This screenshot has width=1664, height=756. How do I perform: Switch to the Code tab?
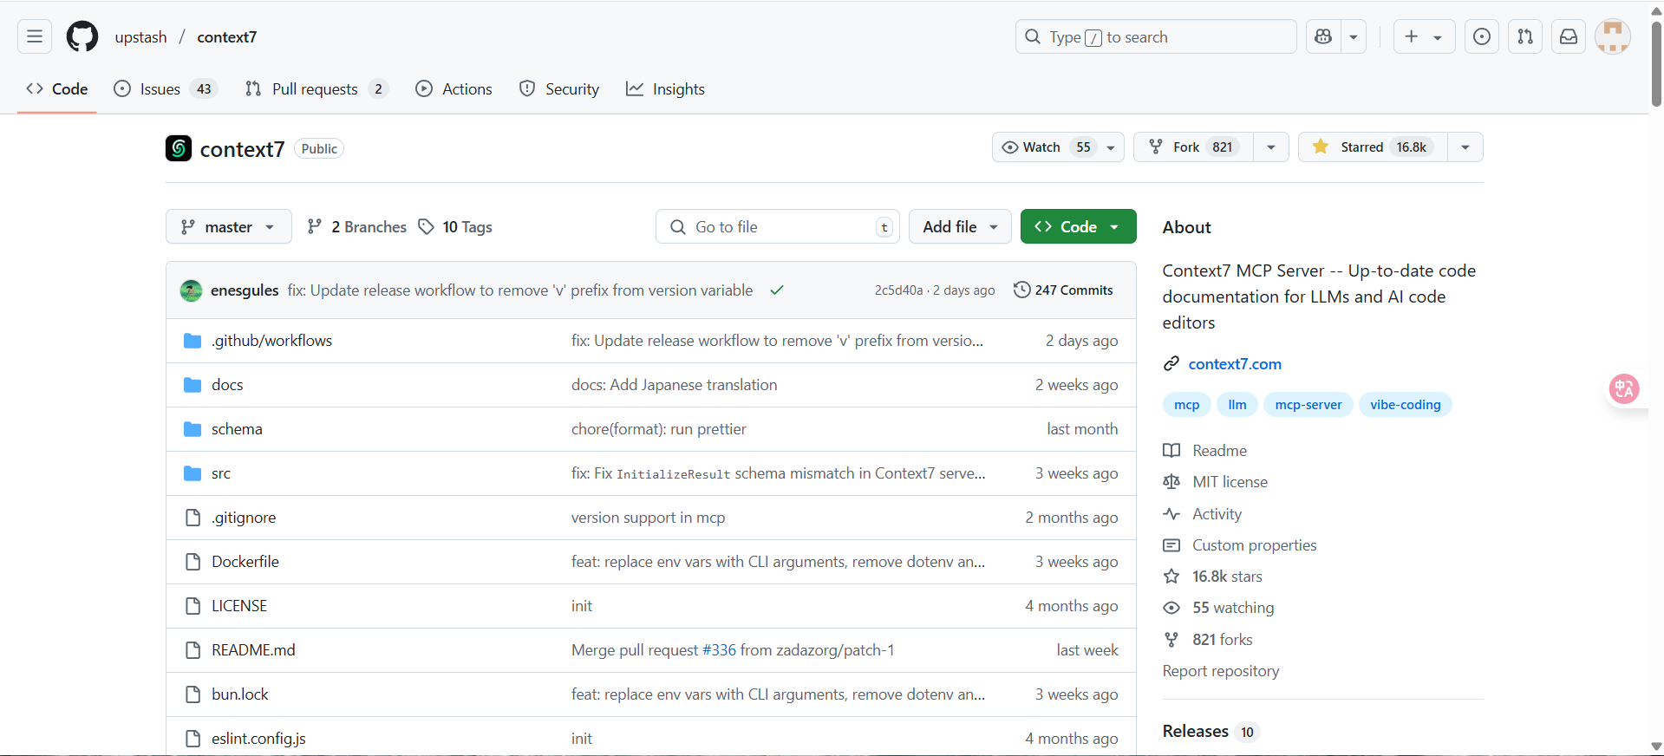point(57,88)
